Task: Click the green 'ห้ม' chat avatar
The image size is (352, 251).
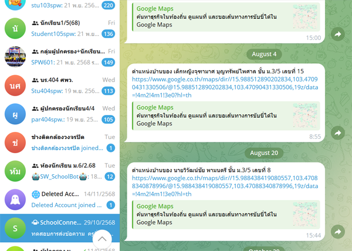Action: [x=15, y=171]
